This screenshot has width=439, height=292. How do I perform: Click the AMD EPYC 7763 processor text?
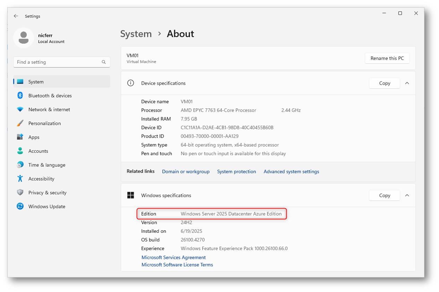pos(218,110)
